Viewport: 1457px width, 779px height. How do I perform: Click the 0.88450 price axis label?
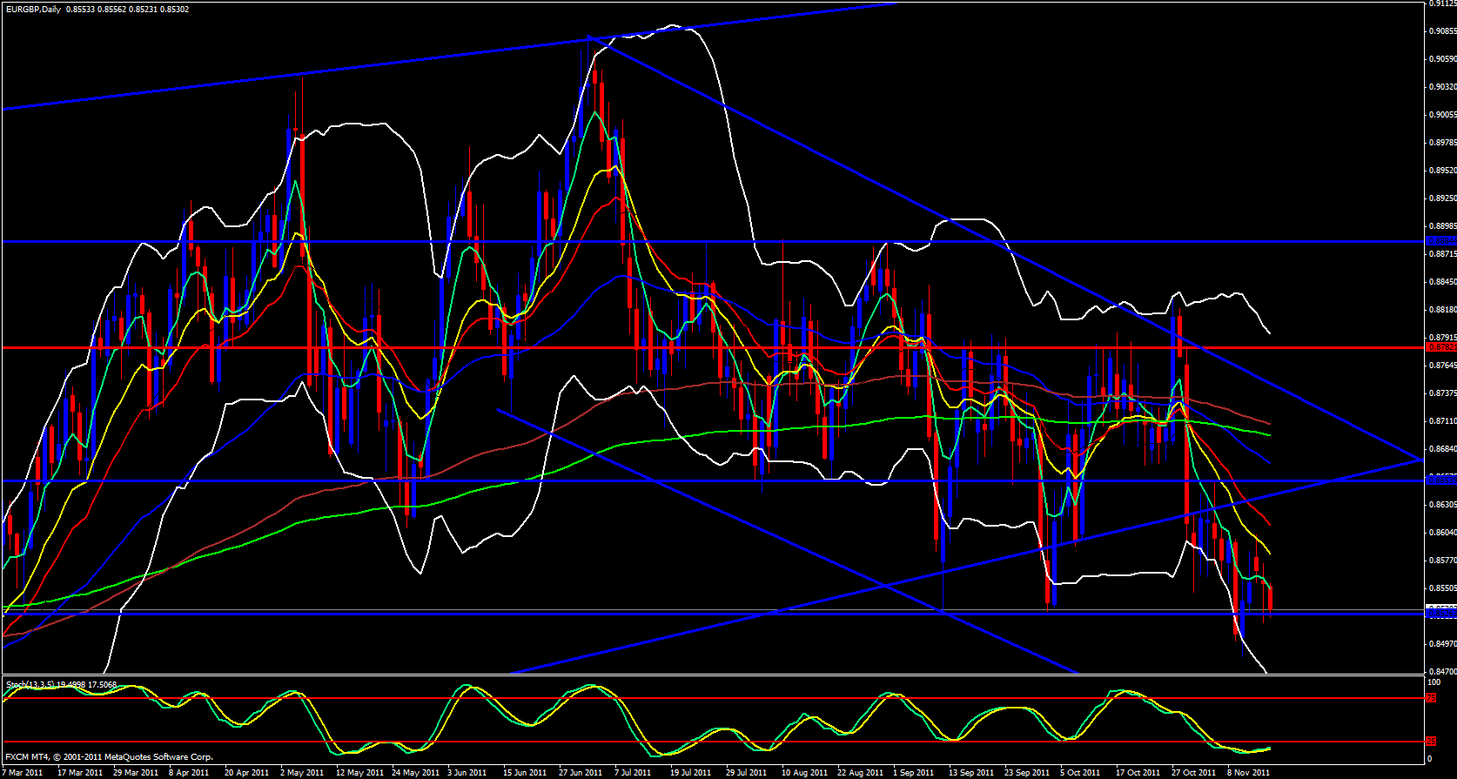click(x=1442, y=282)
